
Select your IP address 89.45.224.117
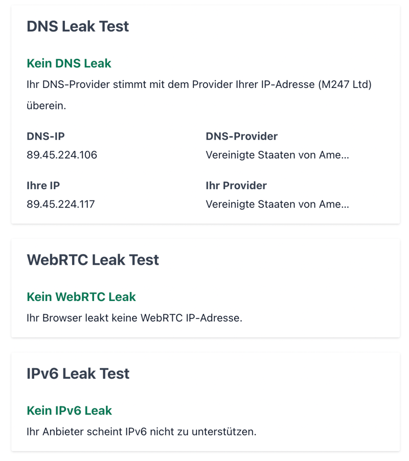pos(61,204)
